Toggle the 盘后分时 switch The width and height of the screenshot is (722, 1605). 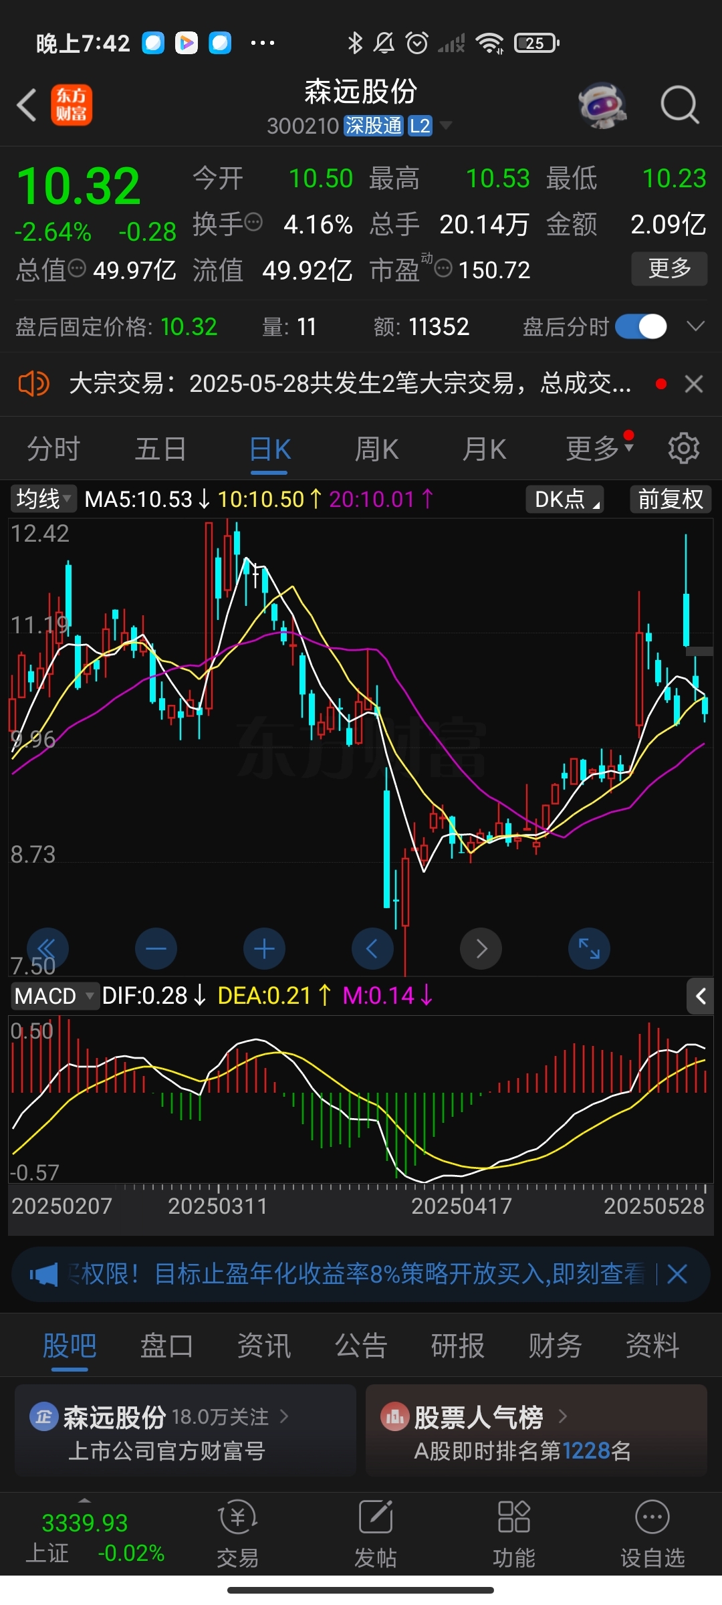click(x=640, y=326)
